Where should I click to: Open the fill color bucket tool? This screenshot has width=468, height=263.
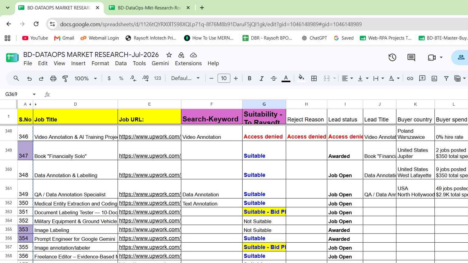pyautogui.click(x=301, y=78)
